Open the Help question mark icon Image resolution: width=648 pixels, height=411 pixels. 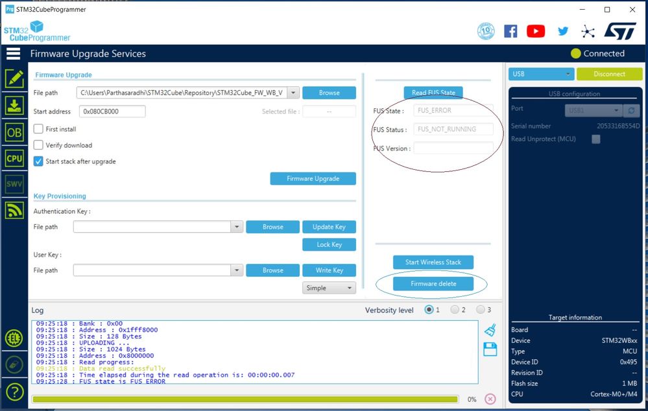coord(14,392)
